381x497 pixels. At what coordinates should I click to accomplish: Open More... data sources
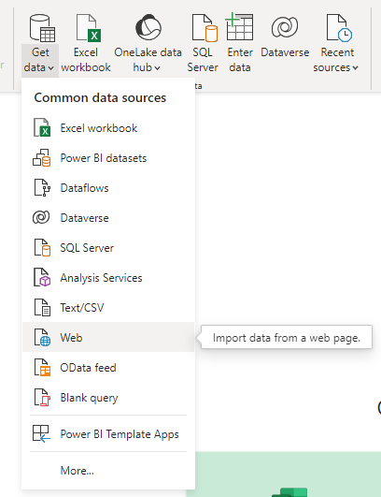(108, 471)
